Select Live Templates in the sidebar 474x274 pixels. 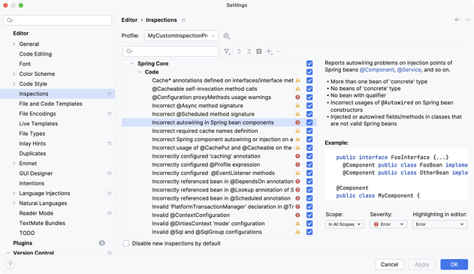point(38,124)
